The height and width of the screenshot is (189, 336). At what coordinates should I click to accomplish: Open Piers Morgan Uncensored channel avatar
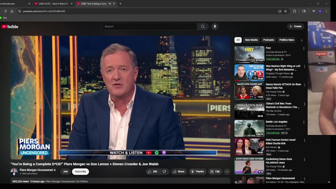pyautogui.click(x=14, y=172)
